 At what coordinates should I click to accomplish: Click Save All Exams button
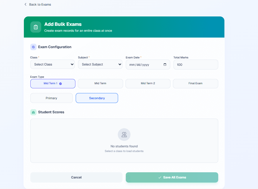pyautogui.click(x=172, y=177)
